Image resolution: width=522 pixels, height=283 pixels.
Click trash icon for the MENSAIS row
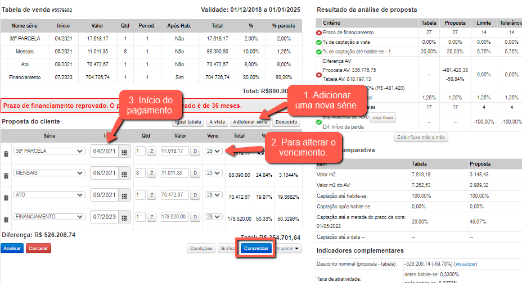pos(6,175)
